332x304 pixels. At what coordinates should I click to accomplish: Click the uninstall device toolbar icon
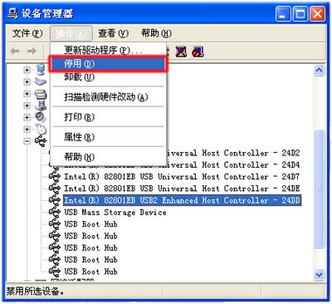click(x=198, y=51)
